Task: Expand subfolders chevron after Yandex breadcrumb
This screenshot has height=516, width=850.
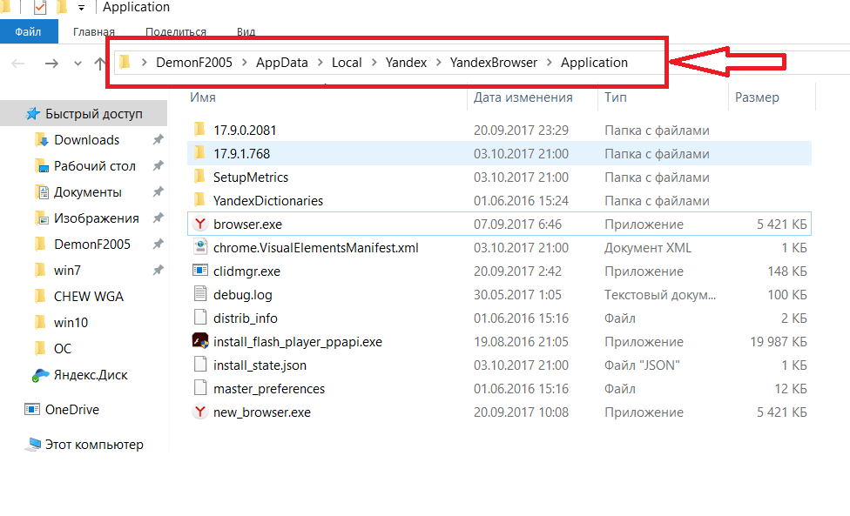Action: pos(439,63)
